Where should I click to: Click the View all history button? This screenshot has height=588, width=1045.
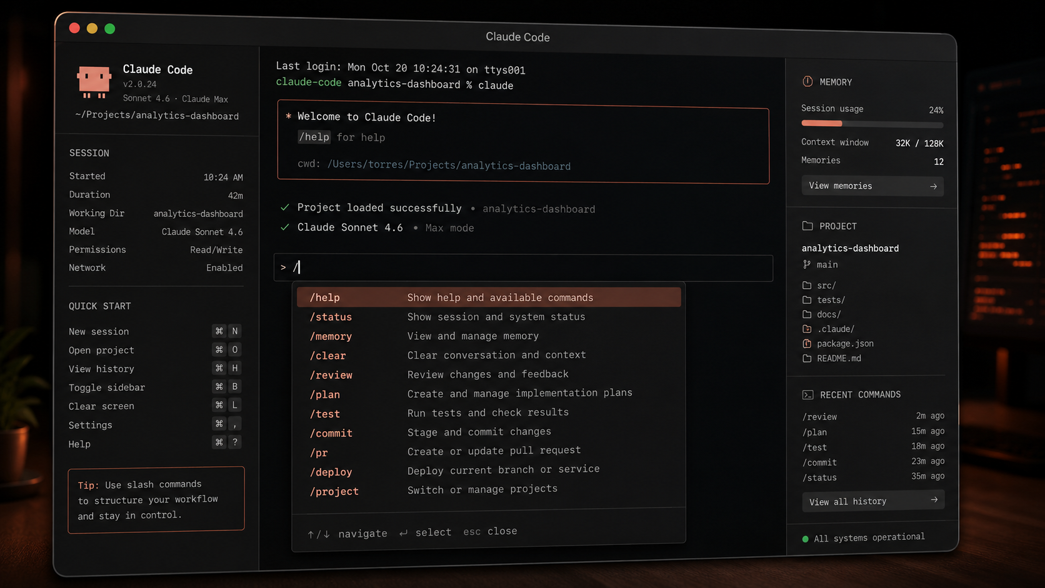coord(873,501)
